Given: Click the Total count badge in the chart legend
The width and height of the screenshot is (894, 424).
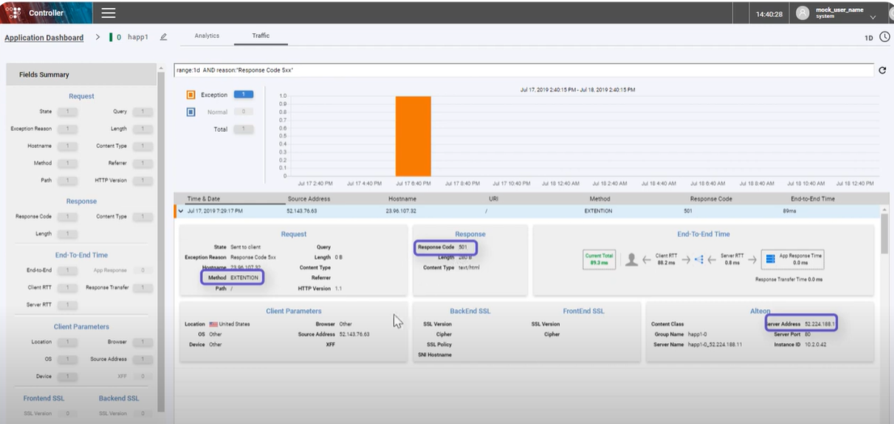Looking at the screenshot, I should click(244, 129).
